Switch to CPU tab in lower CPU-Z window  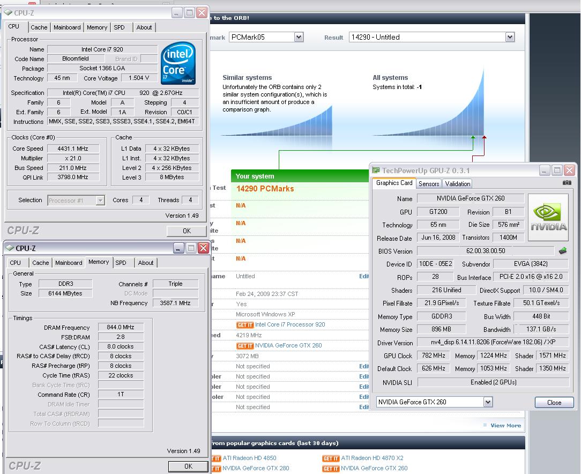[x=15, y=263]
